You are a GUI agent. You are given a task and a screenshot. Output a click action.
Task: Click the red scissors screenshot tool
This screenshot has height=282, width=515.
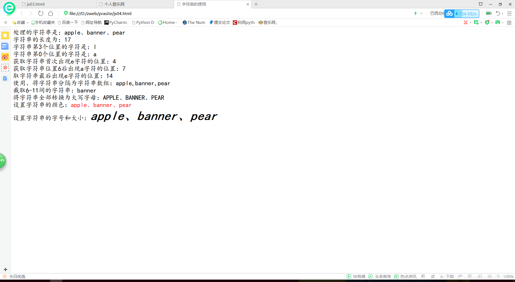(x=466, y=23)
